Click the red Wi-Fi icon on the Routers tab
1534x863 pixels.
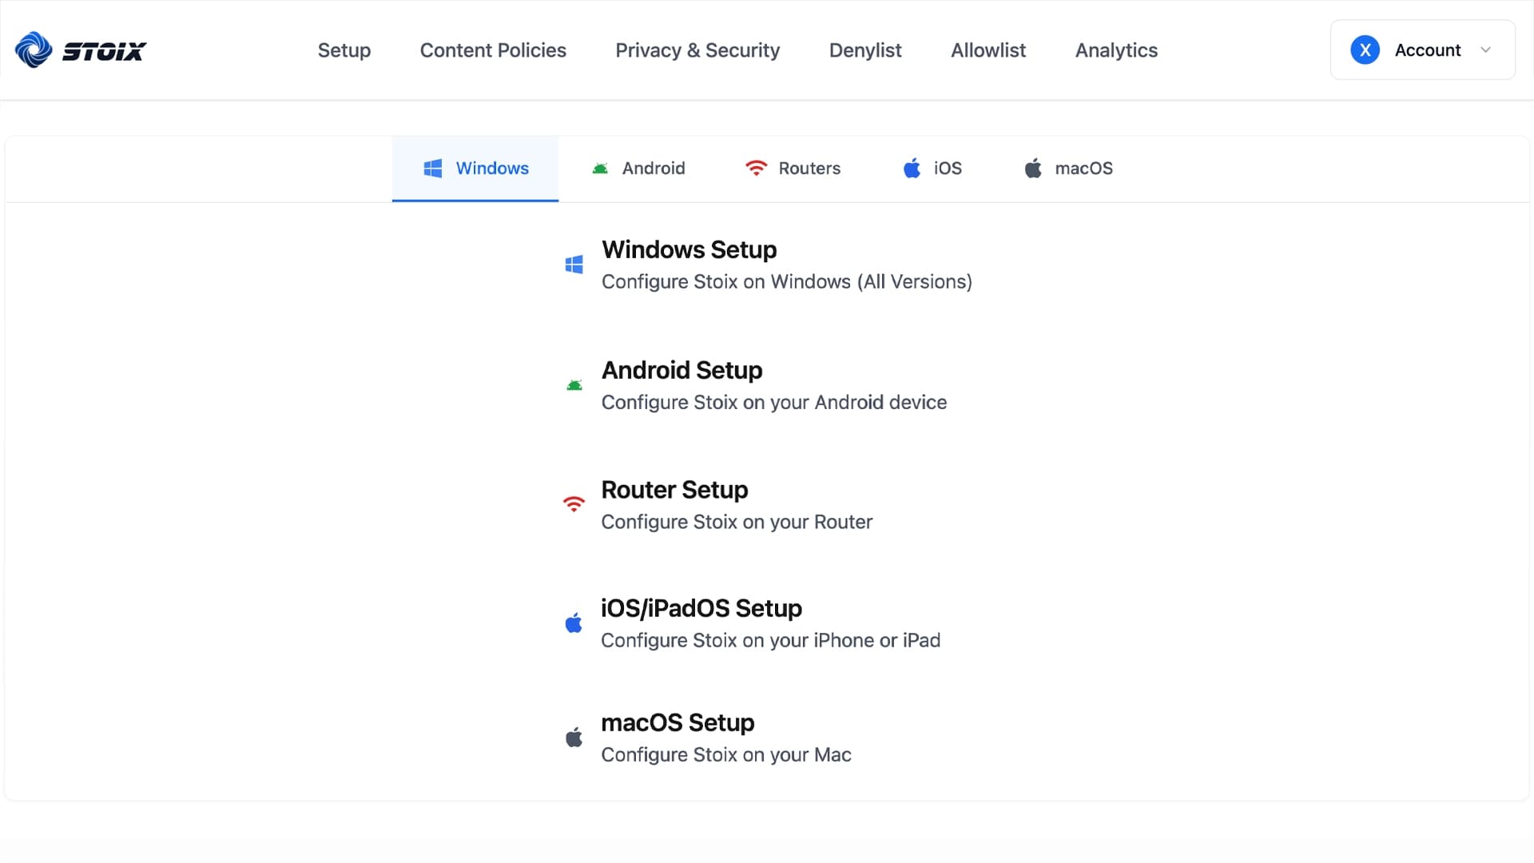point(756,168)
